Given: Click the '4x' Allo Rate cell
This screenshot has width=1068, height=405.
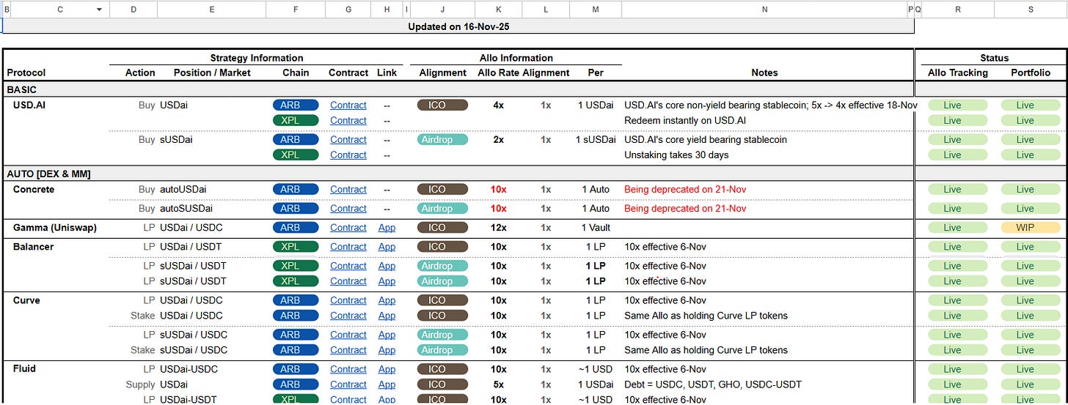Looking at the screenshot, I should (x=499, y=105).
